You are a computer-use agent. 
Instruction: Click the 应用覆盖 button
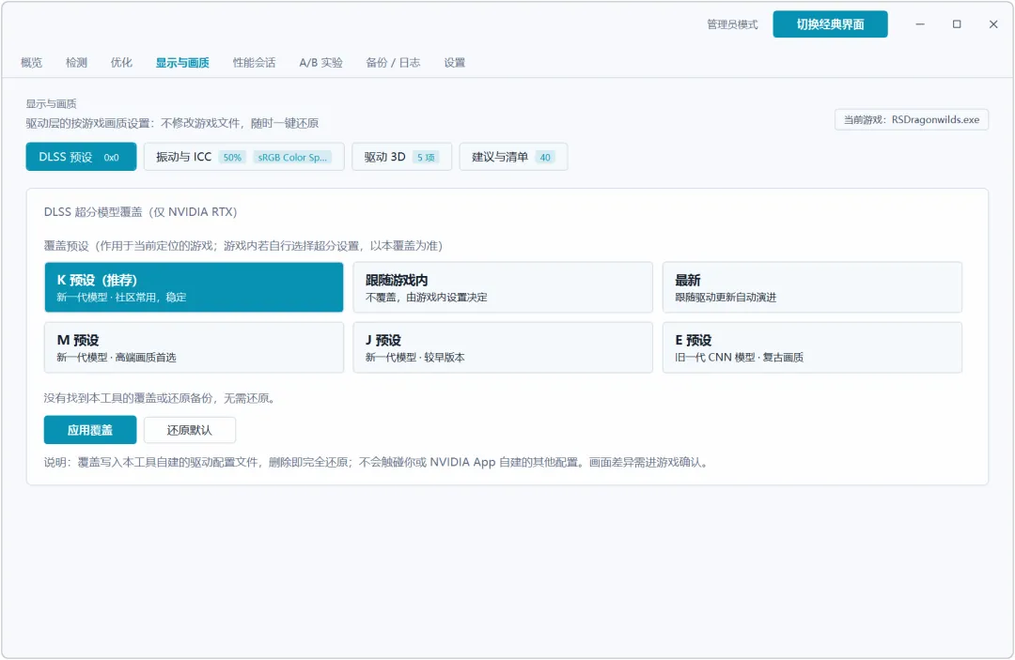tap(90, 430)
